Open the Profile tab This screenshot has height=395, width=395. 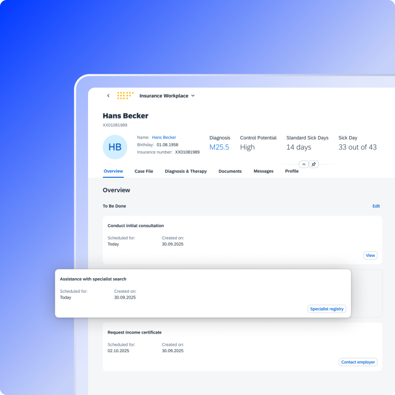click(292, 171)
